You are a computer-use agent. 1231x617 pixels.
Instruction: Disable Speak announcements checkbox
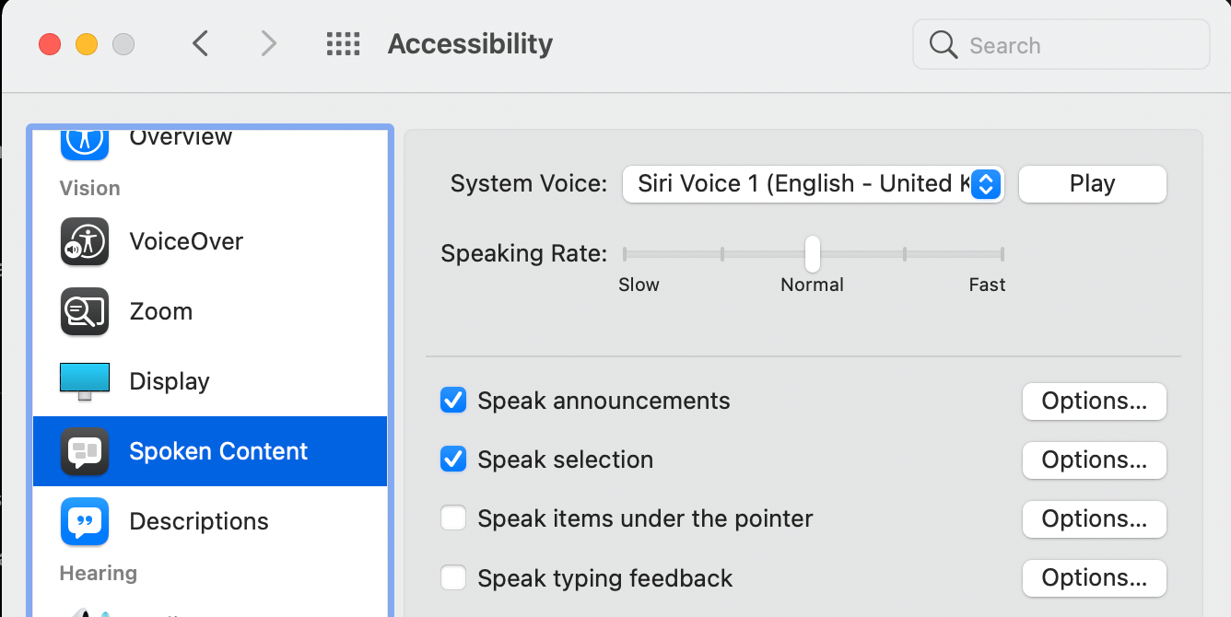pos(453,401)
